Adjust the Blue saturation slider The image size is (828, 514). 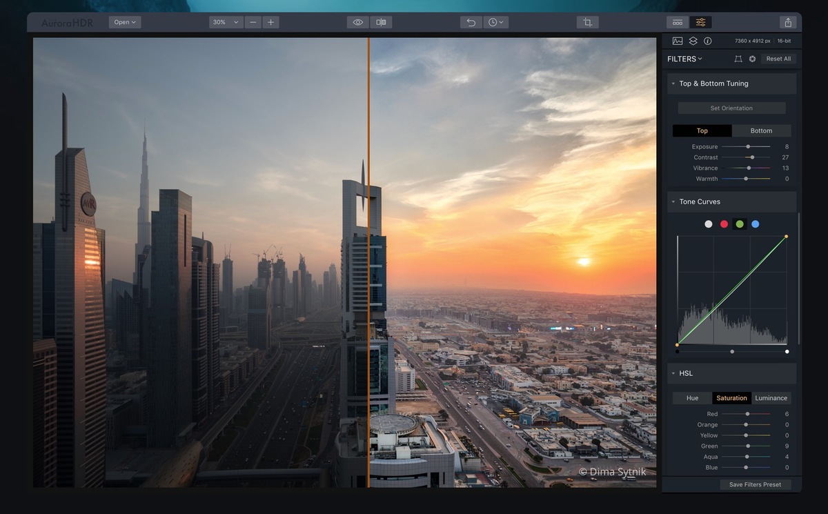[746, 468]
